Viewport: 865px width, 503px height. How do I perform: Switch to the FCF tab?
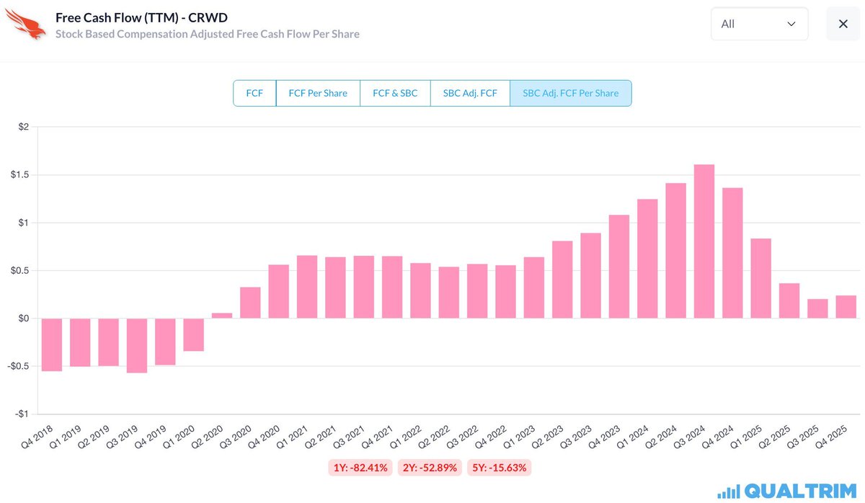(254, 93)
